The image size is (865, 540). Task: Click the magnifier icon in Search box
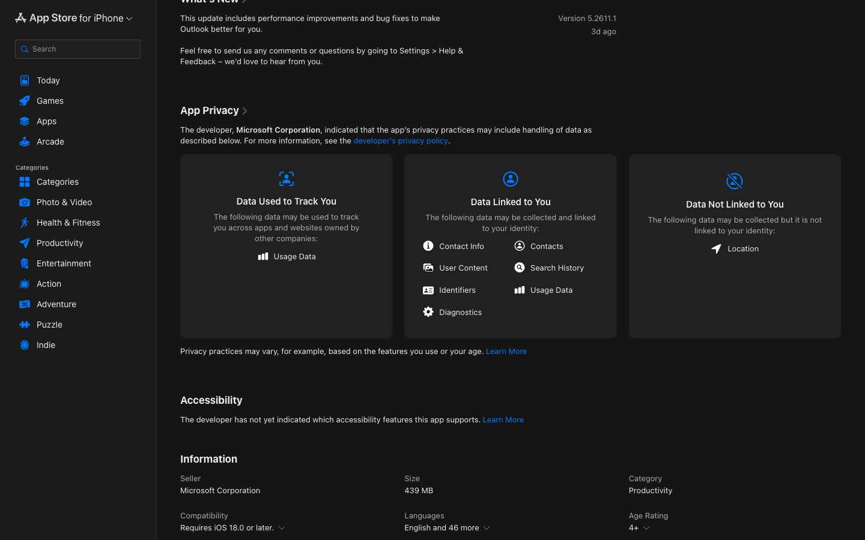25,49
